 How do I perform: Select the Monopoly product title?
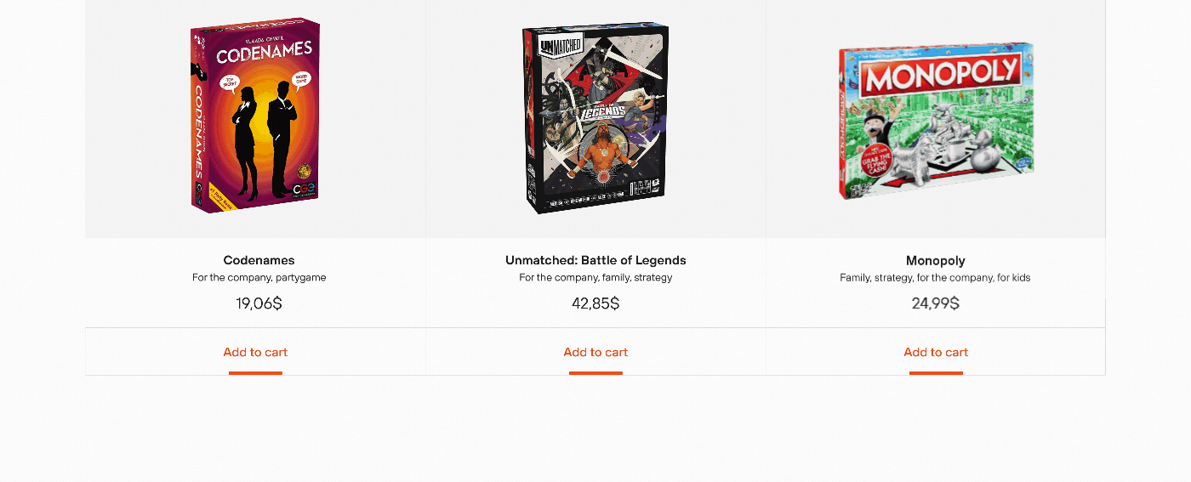point(935,260)
